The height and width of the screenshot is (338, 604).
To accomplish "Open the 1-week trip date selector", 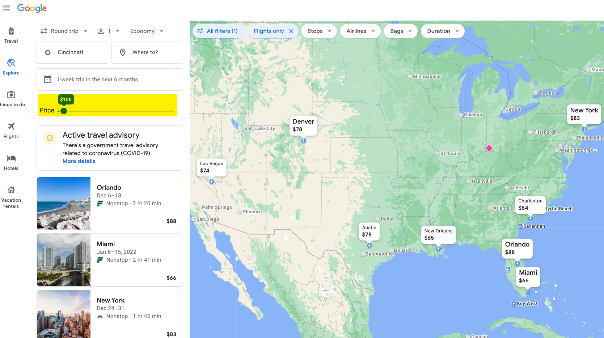I will 110,80.
